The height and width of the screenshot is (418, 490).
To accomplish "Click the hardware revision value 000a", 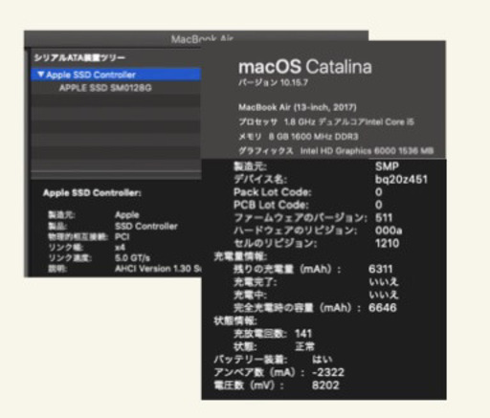I will (x=389, y=231).
